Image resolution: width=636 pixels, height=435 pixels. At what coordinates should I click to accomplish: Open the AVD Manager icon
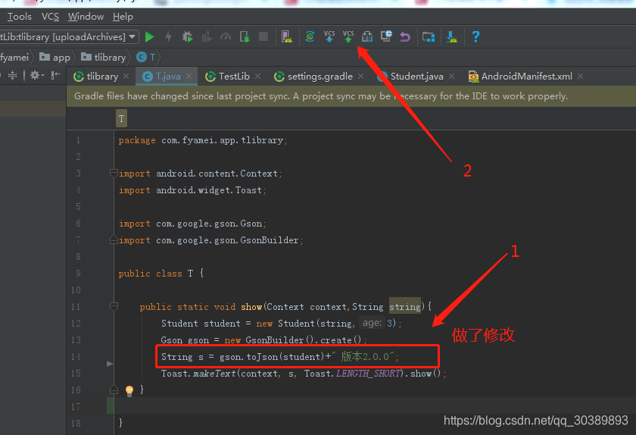pos(286,37)
